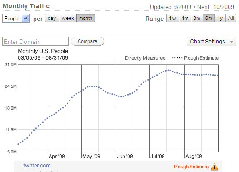Set range to 6m

(209, 18)
